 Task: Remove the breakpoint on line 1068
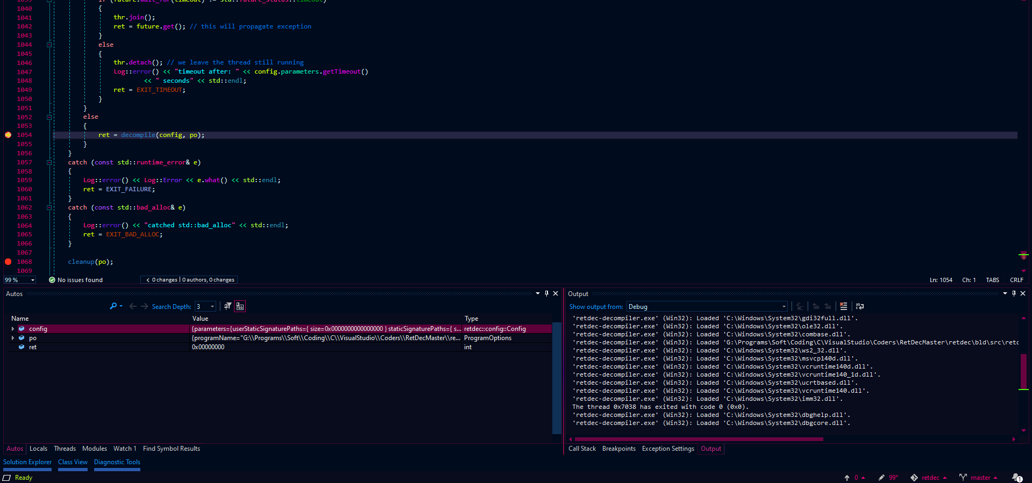(x=8, y=262)
